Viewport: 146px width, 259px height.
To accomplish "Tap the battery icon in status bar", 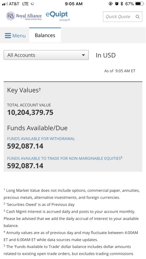I will (139, 4).
